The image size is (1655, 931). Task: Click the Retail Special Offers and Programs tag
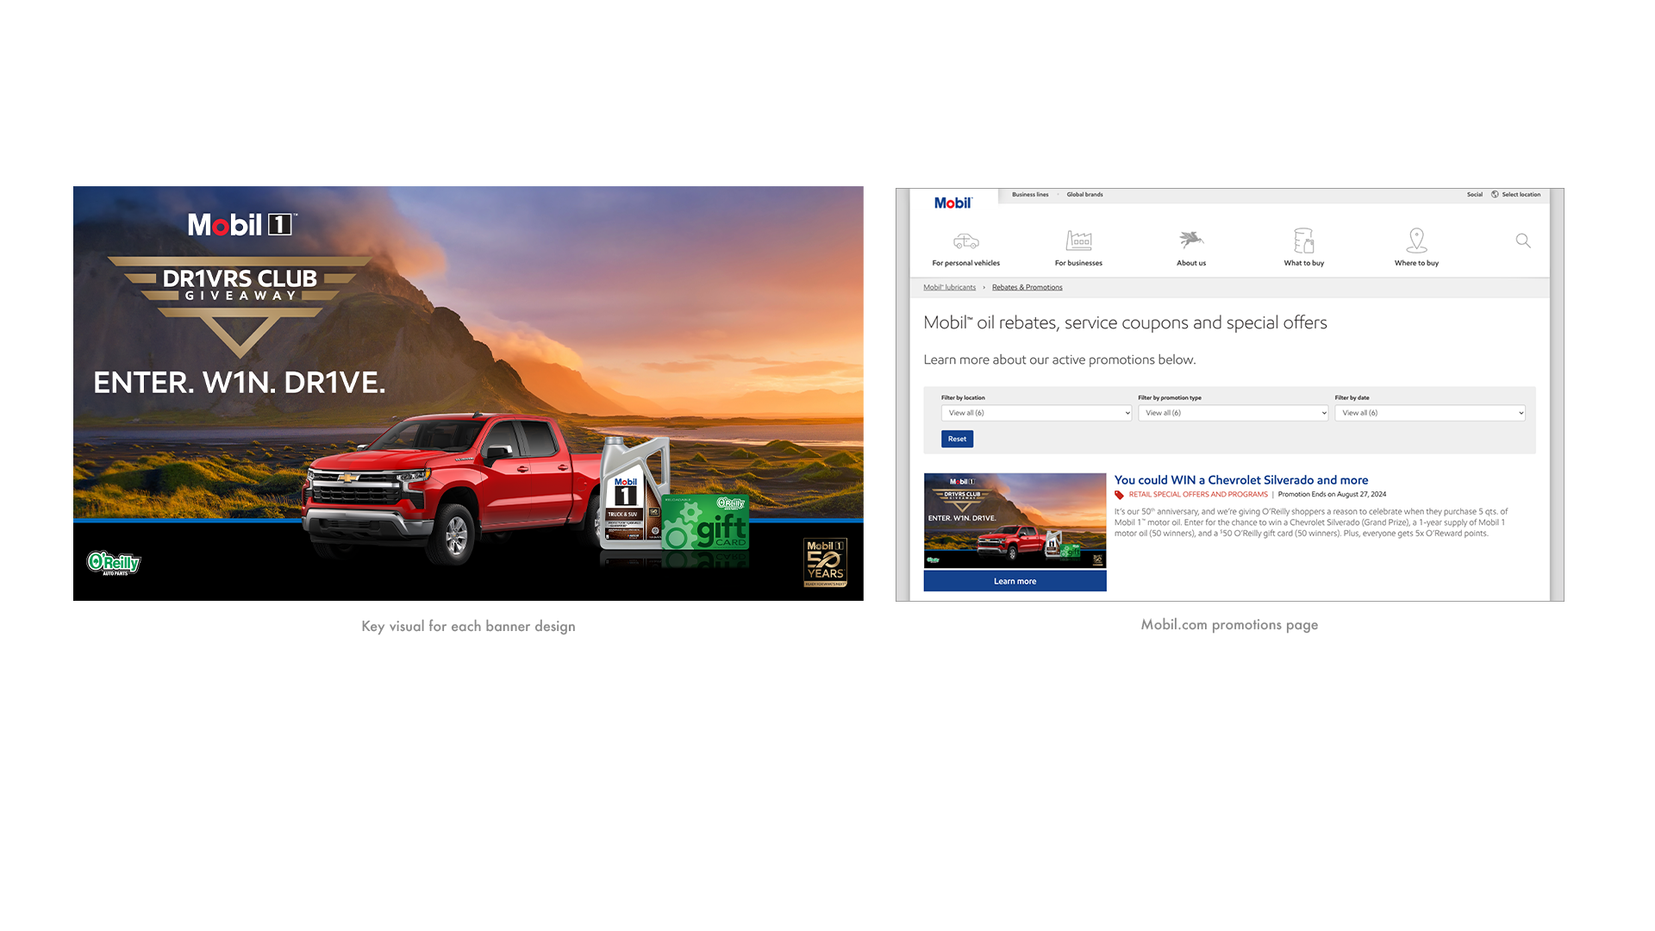coord(1198,495)
